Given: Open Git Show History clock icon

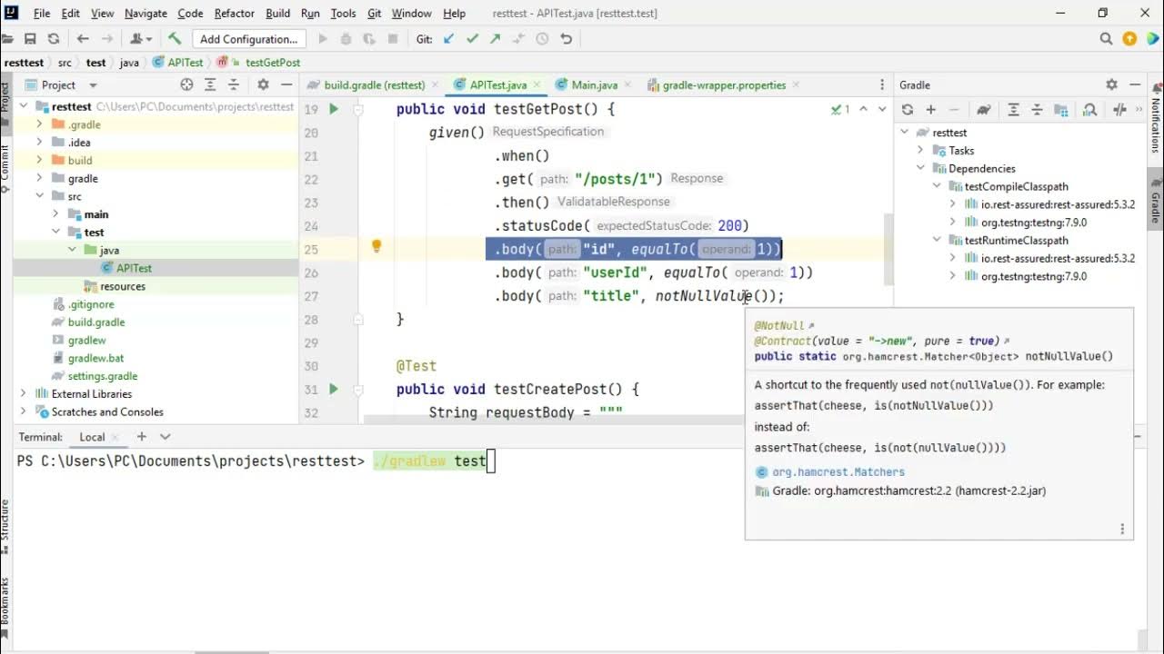Looking at the screenshot, I should pyautogui.click(x=542, y=39).
